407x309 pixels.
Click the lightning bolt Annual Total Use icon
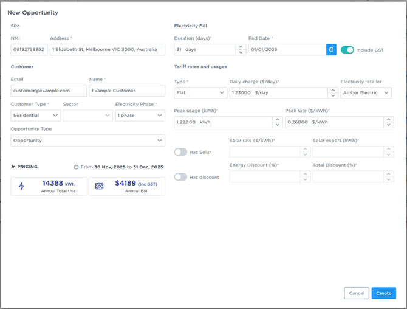tap(22, 186)
